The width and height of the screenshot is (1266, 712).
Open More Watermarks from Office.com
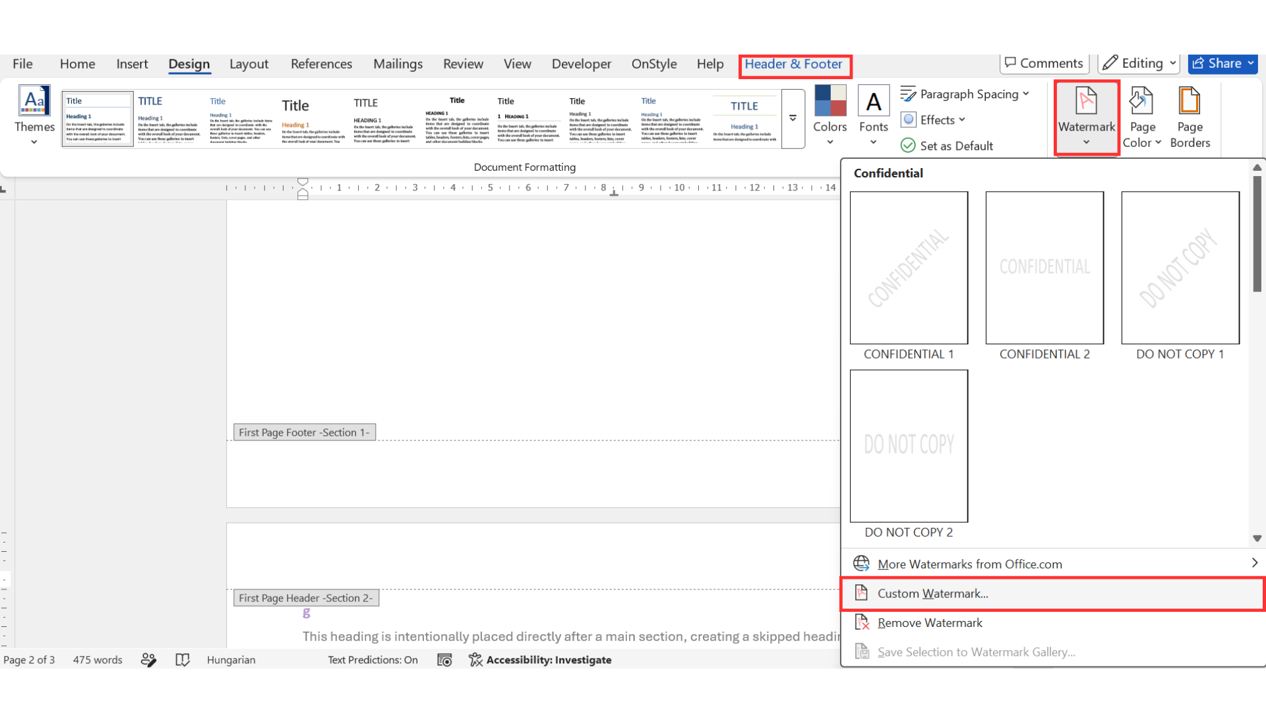click(x=1053, y=564)
